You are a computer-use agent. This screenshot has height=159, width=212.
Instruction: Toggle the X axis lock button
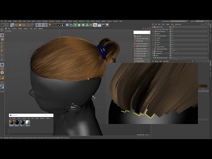pos(37,25)
